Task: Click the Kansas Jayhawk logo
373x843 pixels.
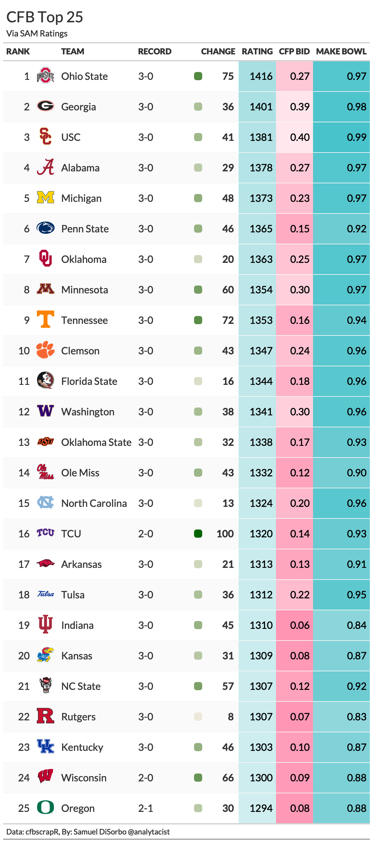Action: [x=45, y=655]
